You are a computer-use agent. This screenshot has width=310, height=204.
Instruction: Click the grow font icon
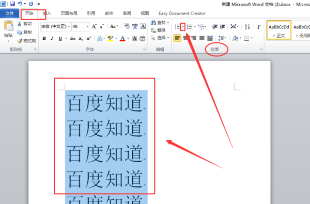coord(94,26)
